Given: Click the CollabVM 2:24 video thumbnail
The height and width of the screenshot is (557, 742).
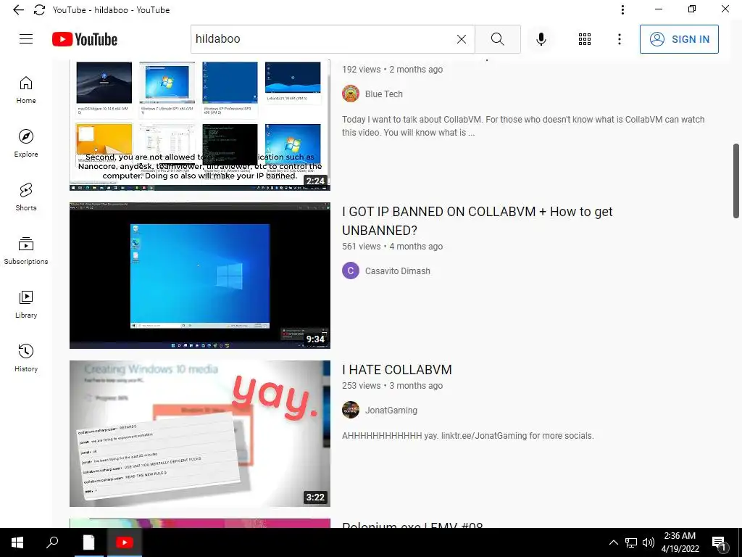Looking at the screenshot, I should click(x=200, y=125).
